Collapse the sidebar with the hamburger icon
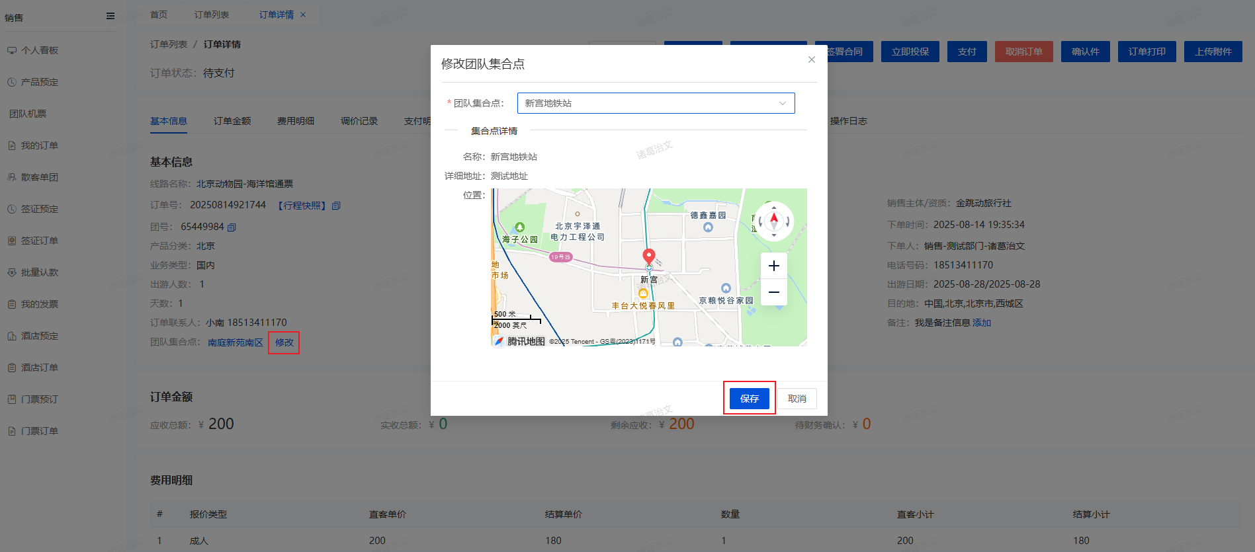Screen dimensions: 1255x552 (110, 17)
